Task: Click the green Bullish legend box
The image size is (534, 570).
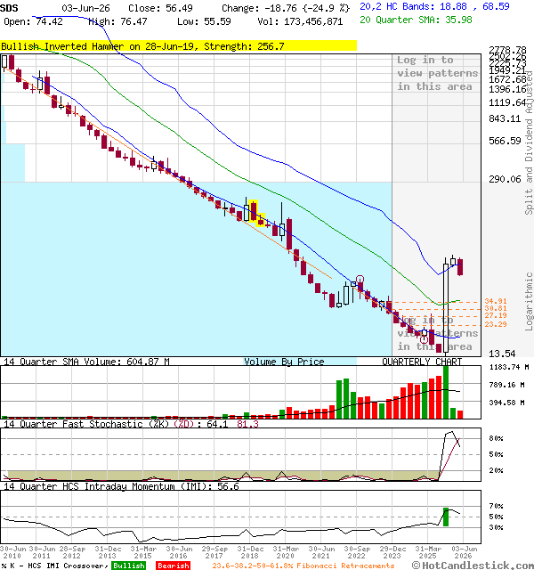Action: click(128, 566)
